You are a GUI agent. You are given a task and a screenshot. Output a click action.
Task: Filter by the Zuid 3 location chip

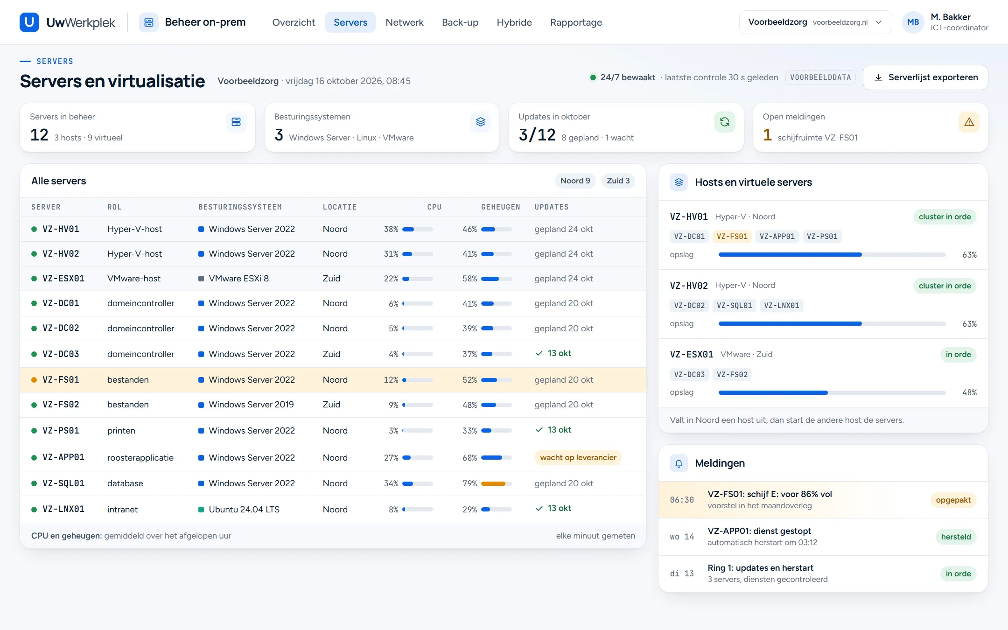(618, 181)
